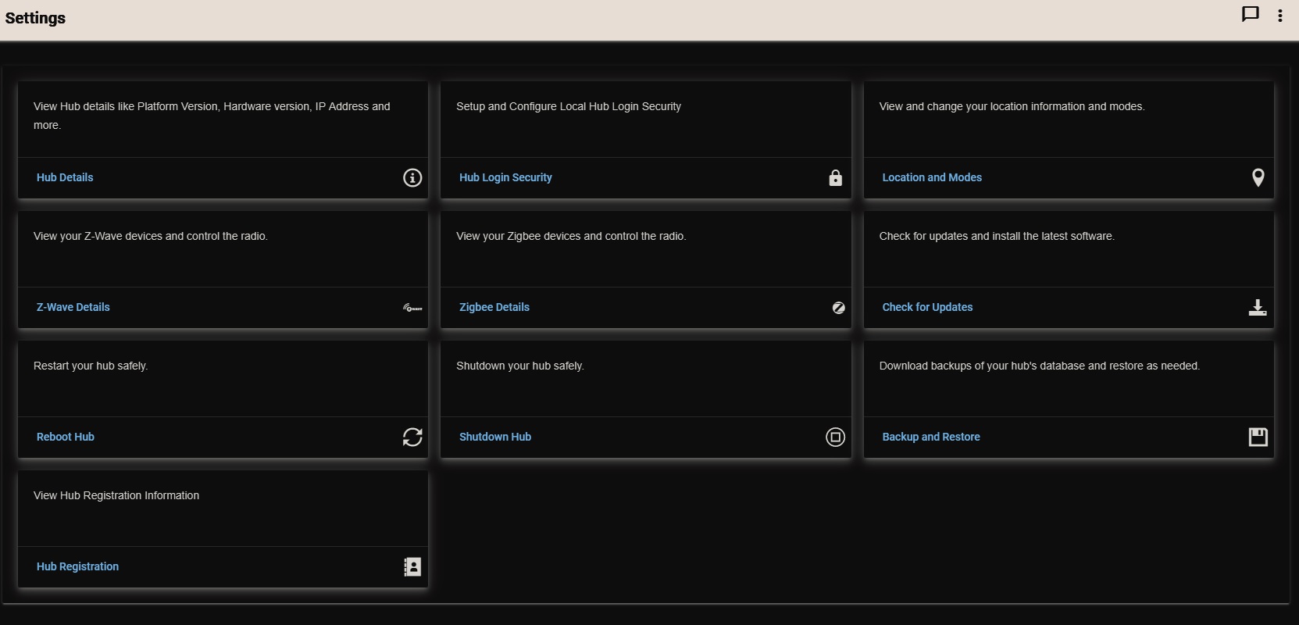Click the floppy disk icon for Backup and Restore
Viewport: 1299px width, 625px height.
[x=1258, y=437]
